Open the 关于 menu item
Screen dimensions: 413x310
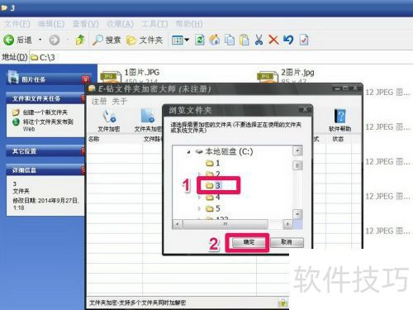[x=120, y=101]
